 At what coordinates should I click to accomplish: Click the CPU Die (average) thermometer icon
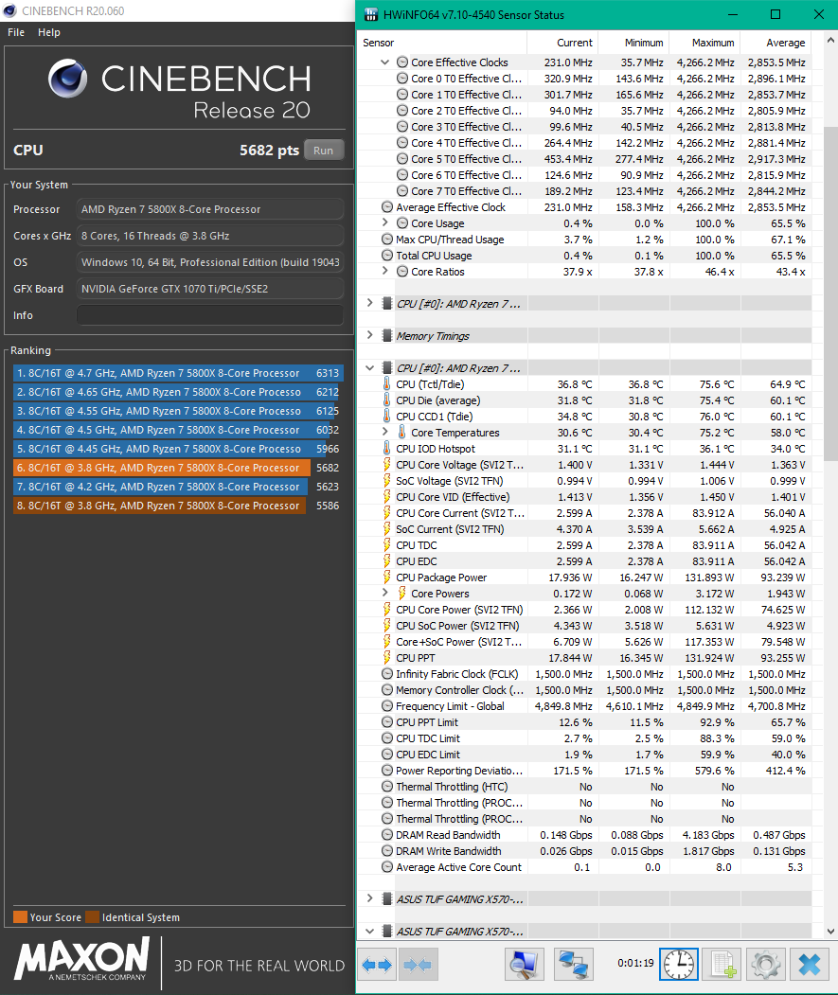[x=386, y=400]
